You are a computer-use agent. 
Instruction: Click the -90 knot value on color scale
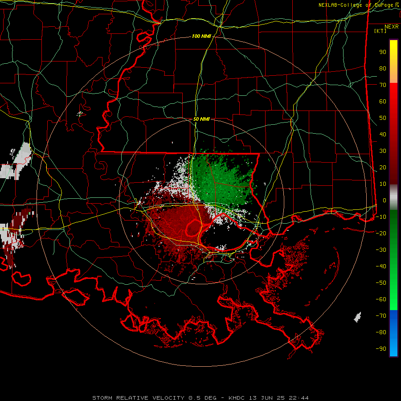coord(381,349)
